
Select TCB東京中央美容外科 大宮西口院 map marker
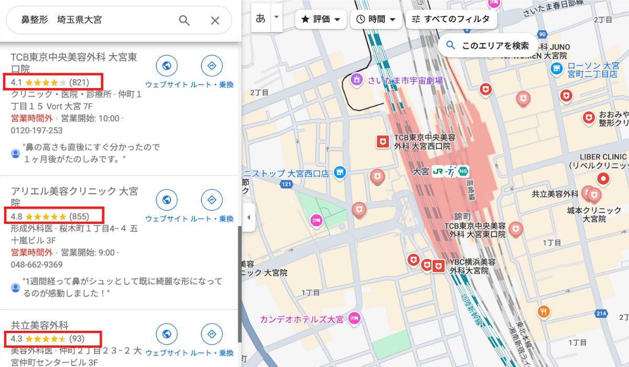click(384, 141)
